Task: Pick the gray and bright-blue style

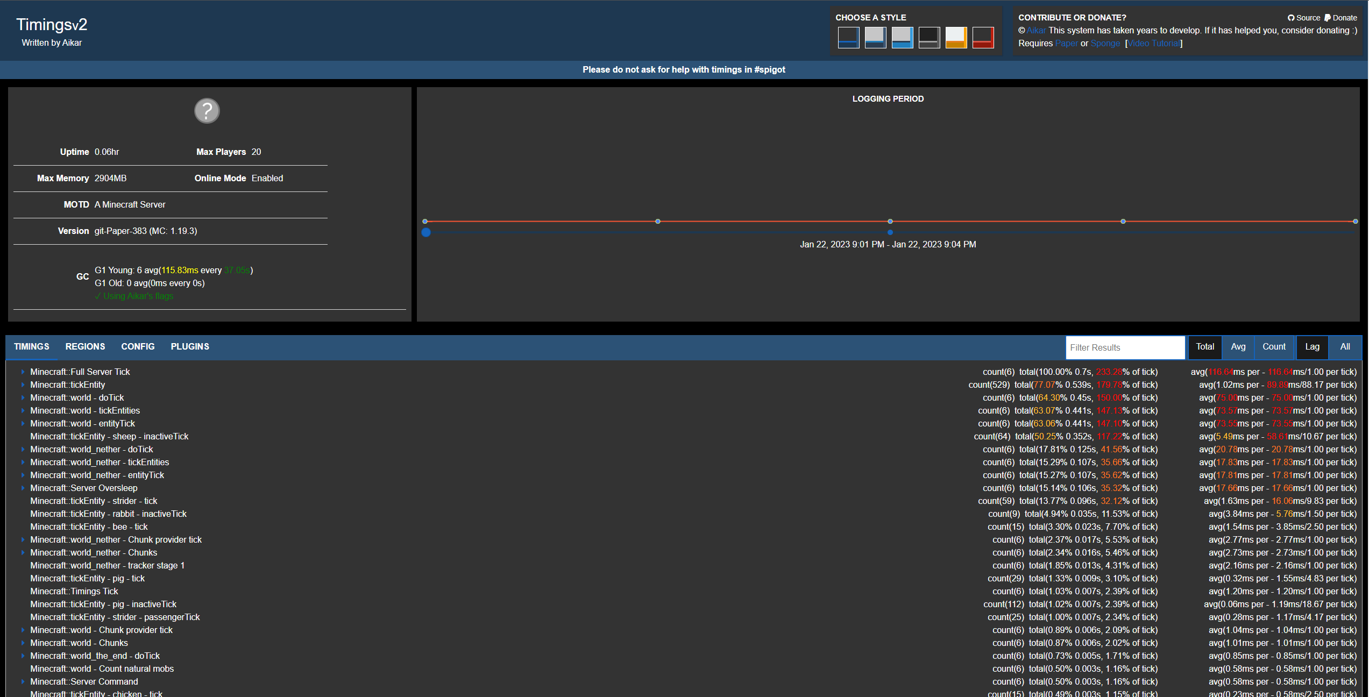Action: tap(902, 38)
